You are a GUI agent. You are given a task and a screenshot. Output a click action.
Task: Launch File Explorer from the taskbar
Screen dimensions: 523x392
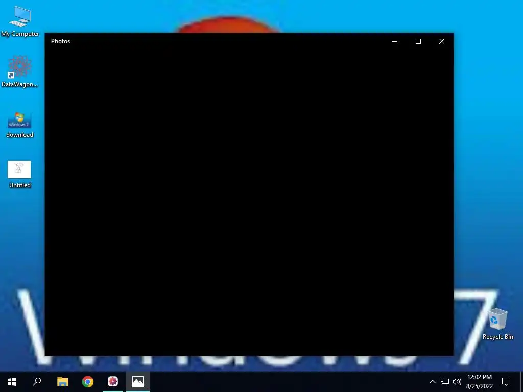(62, 382)
